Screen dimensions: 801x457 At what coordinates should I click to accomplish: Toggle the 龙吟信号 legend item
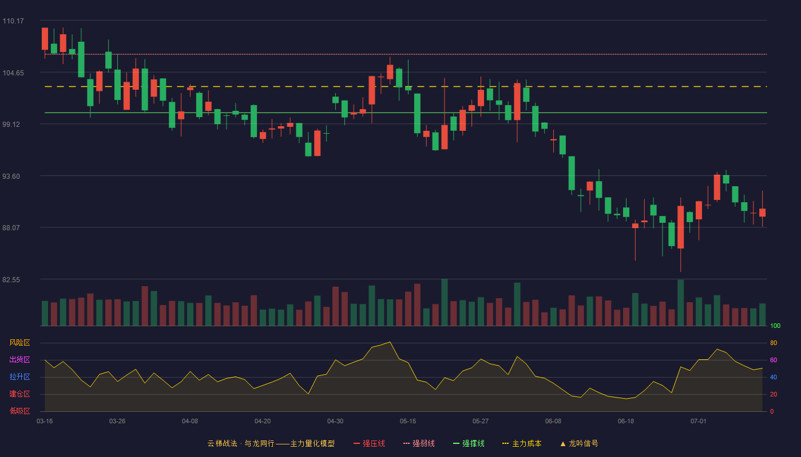tap(578, 443)
